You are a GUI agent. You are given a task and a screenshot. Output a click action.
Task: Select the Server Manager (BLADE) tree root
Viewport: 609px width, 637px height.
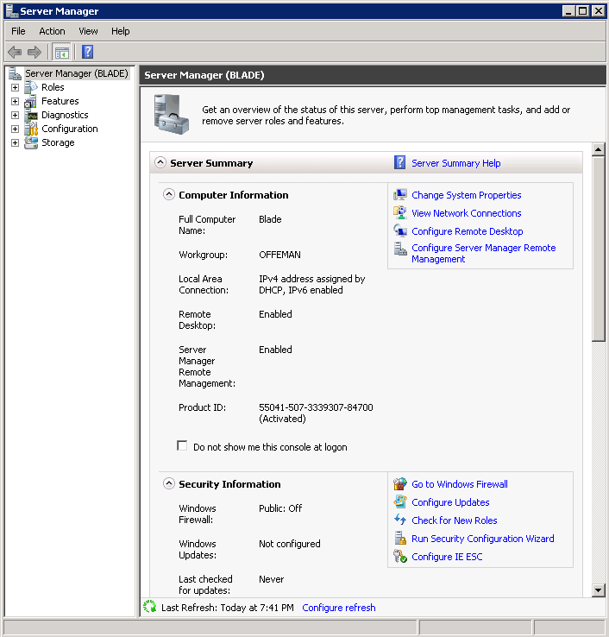(x=76, y=73)
